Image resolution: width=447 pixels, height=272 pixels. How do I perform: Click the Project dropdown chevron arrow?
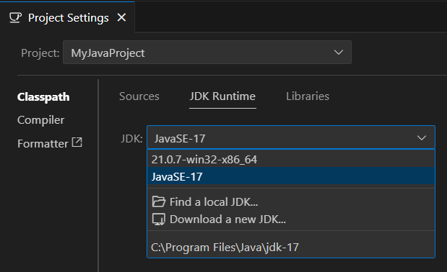pos(339,53)
